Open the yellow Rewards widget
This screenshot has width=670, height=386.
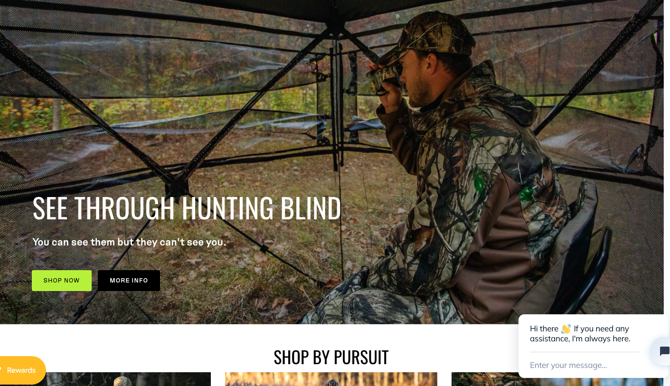(x=22, y=370)
